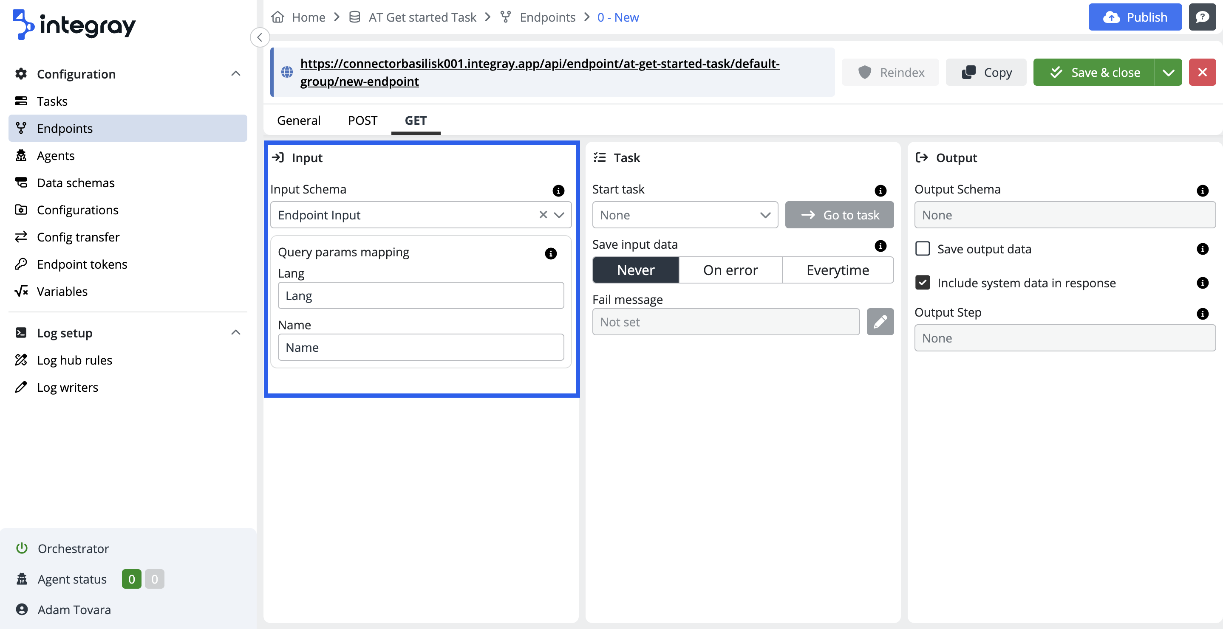Screen dimensions: 1223x629
Task: Click the info icon for Query params mapping
Action: click(550, 253)
